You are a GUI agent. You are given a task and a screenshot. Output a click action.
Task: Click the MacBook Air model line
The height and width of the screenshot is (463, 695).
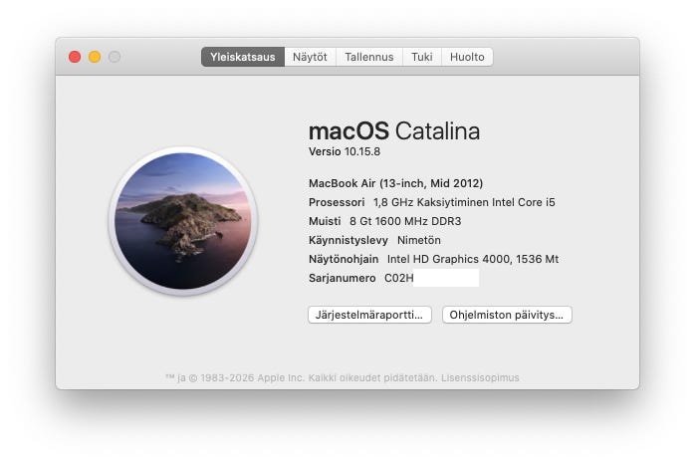coord(396,183)
